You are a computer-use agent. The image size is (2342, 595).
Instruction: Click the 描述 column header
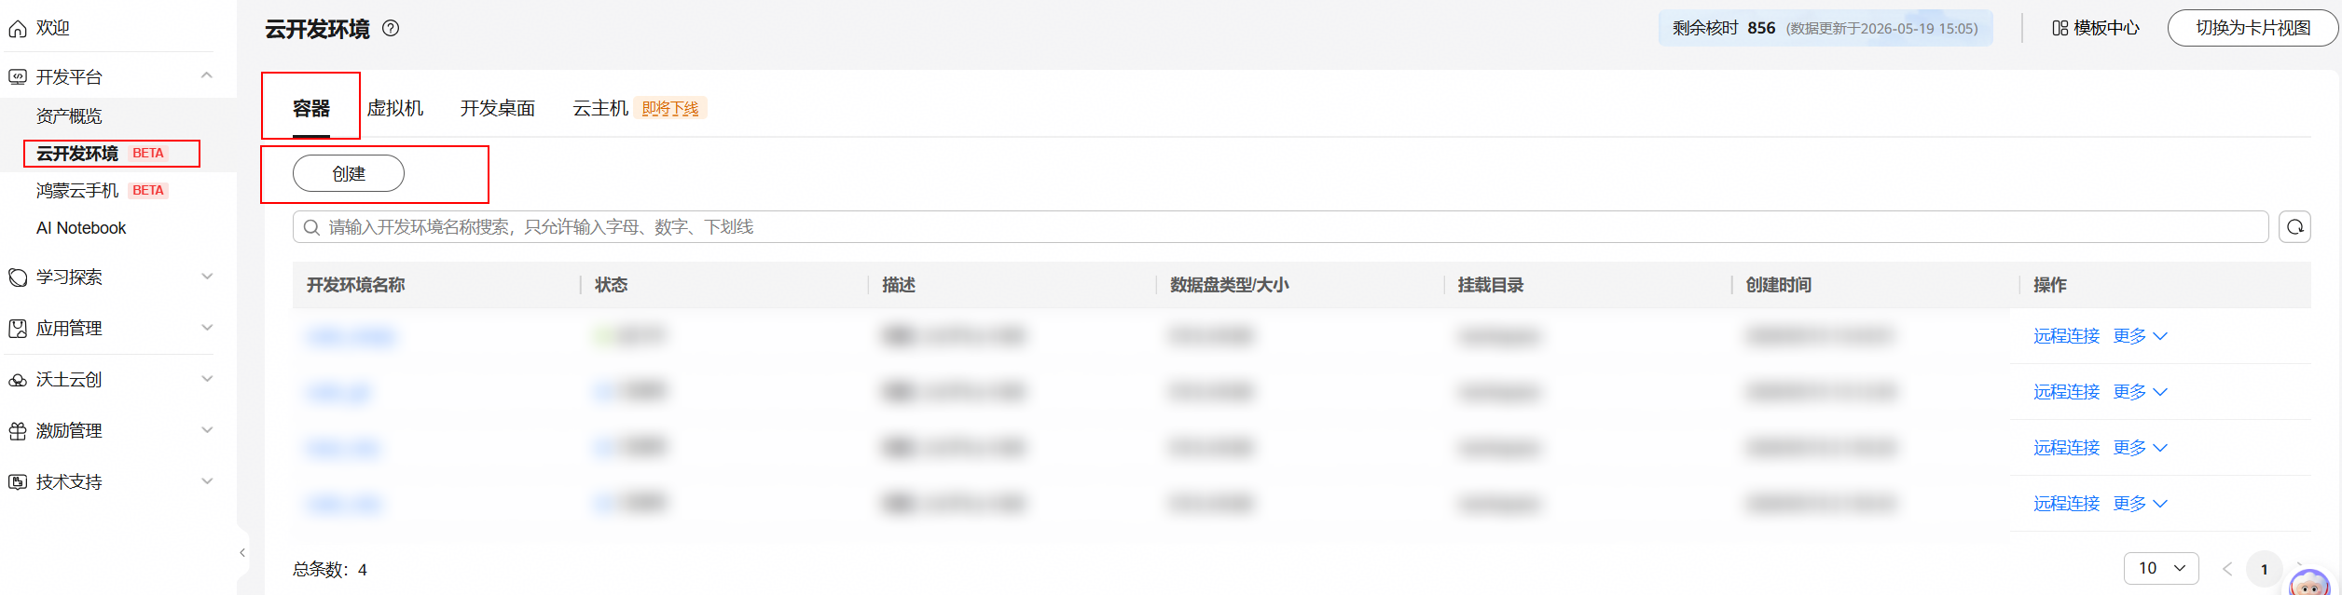(899, 285)
